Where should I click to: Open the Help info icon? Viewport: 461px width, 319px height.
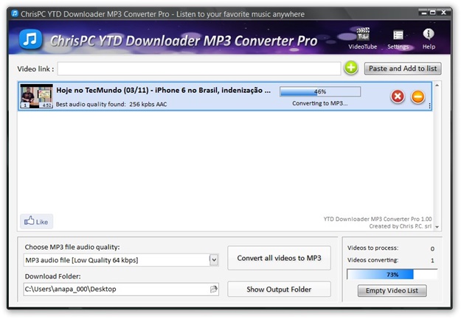[x=429, y=38]
